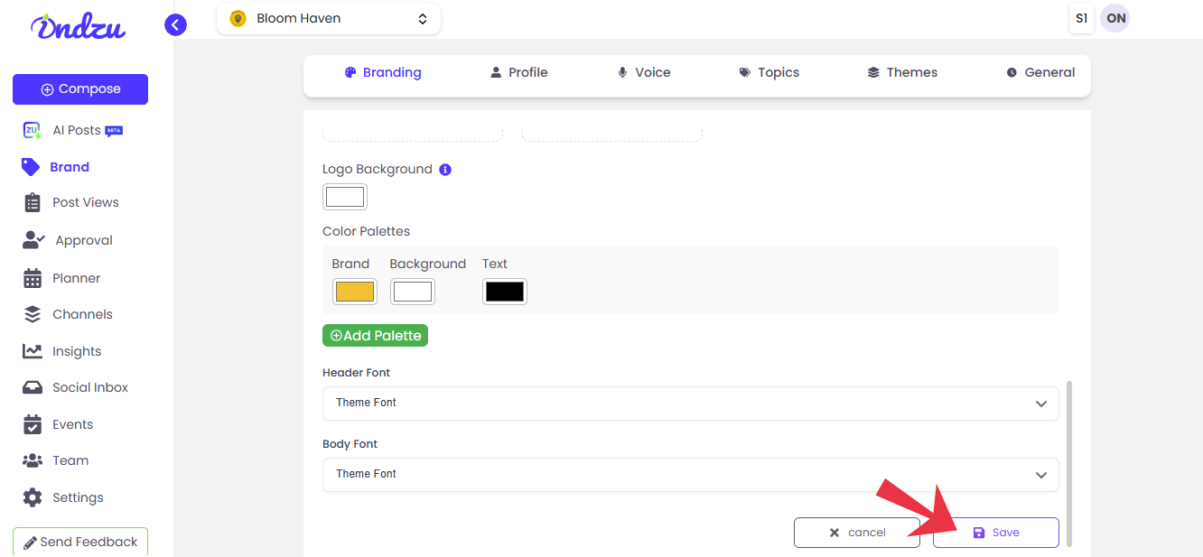Open the Text black color swatch

[504, 292]
